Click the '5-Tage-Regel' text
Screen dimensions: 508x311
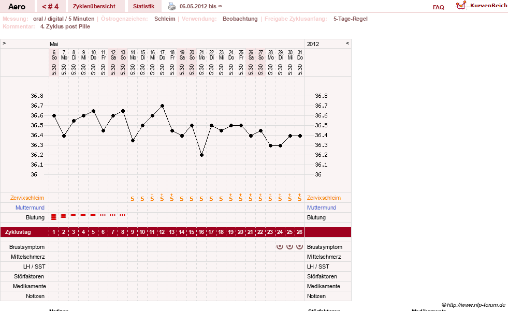coord(351,19)
